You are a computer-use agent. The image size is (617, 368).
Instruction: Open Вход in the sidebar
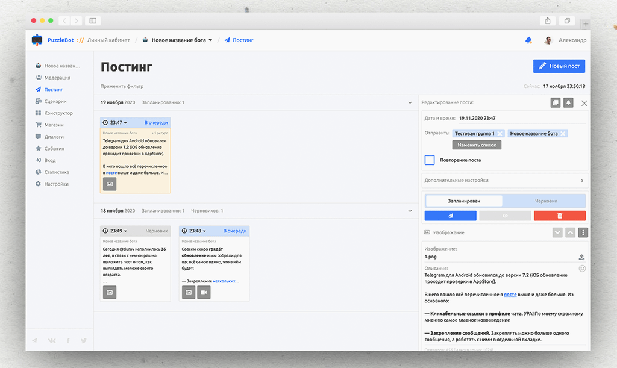click(45, 160)
